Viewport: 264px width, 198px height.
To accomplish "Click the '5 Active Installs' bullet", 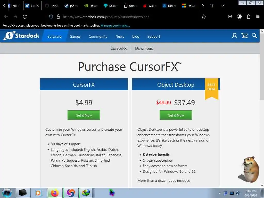I will (x=156, y=155).
